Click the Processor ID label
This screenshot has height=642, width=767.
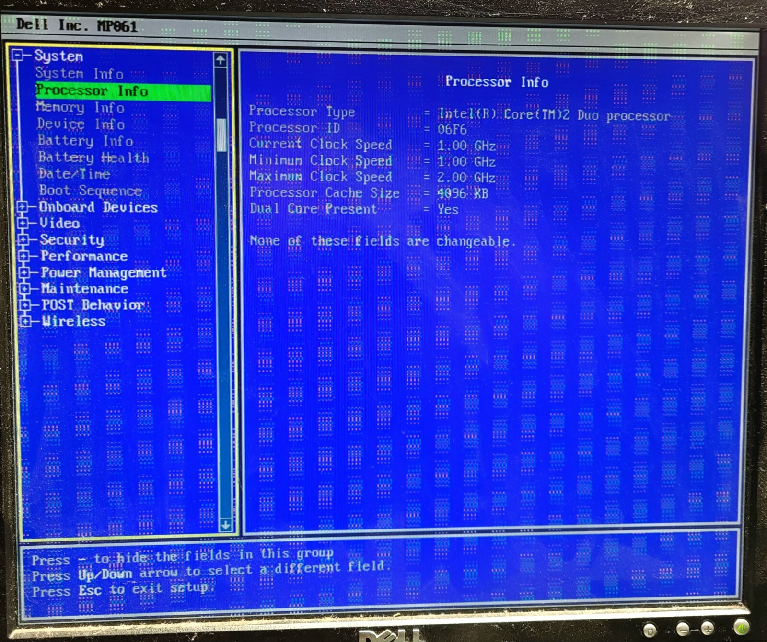[294, 128]
